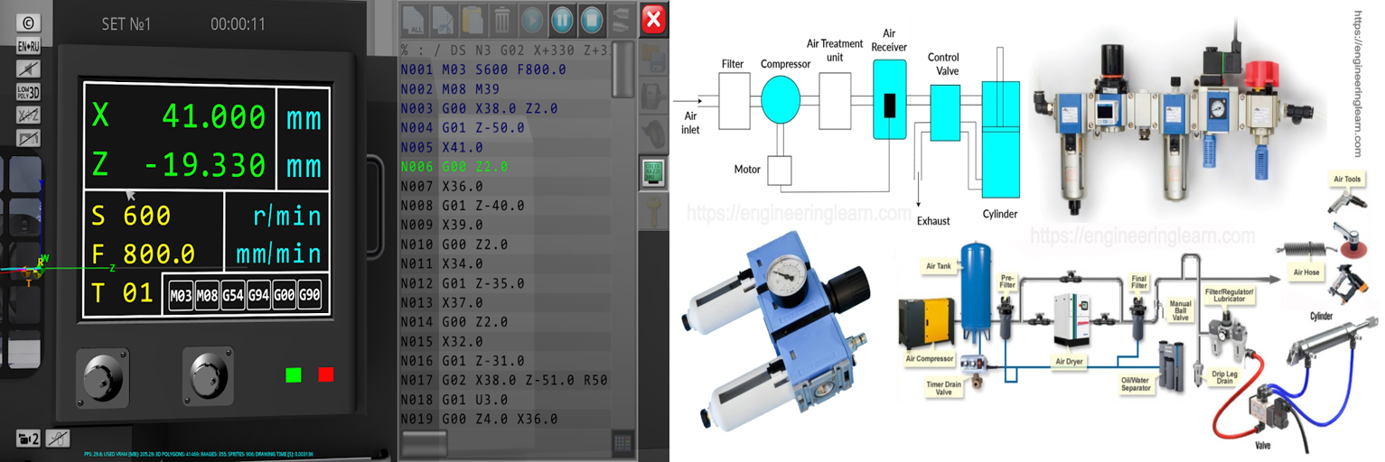
Task: Toggle the Low Poly 3D mode
Action: pos(29,92)
